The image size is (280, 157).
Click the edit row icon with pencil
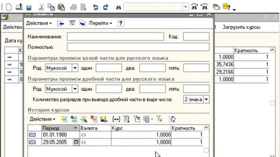[x=84, y=119]
